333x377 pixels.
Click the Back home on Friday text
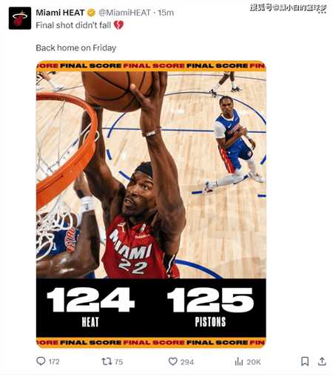click(x=76, y=47)
